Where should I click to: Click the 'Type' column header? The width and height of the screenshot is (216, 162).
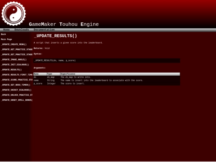(x=54, y=74)
